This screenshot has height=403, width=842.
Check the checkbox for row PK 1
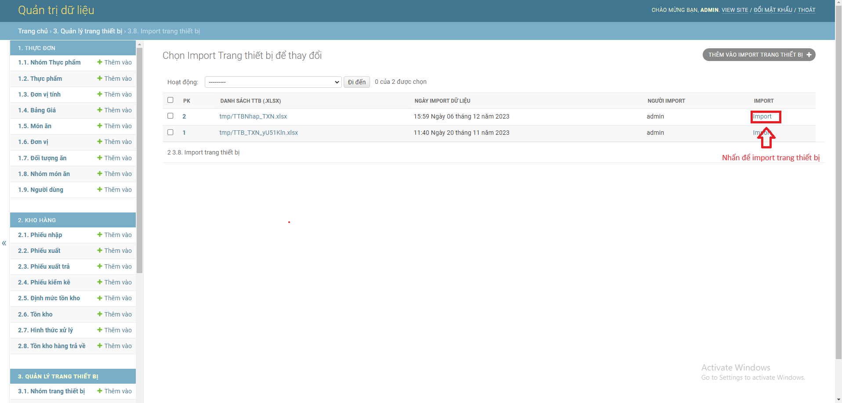[171, 132]
